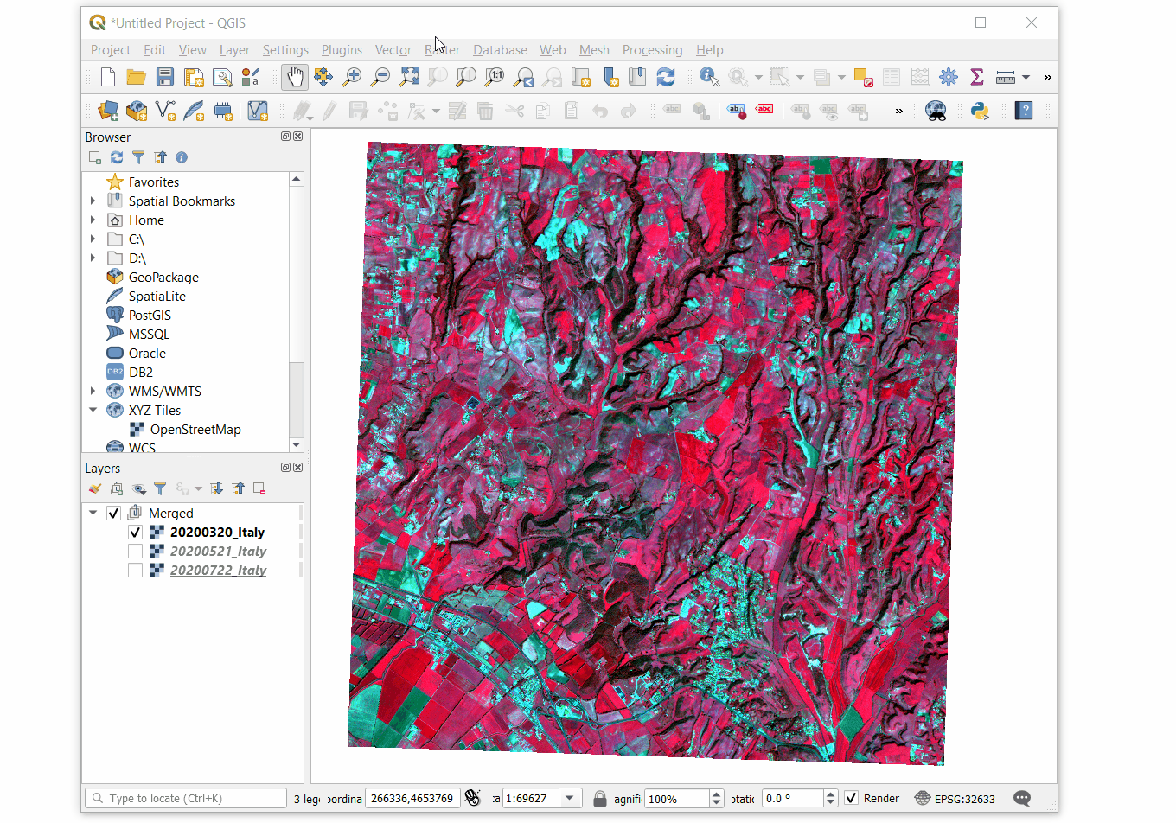Image resolution: width=1176 pixels, height=823 pixels.
Task: Click the Refresh map icon
Action: tap(666, 77)
